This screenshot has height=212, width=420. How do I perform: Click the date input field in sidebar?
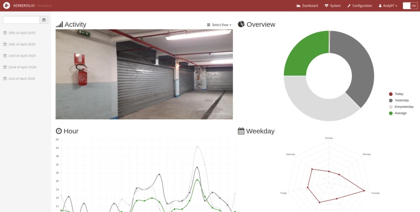tap(21, 20)
